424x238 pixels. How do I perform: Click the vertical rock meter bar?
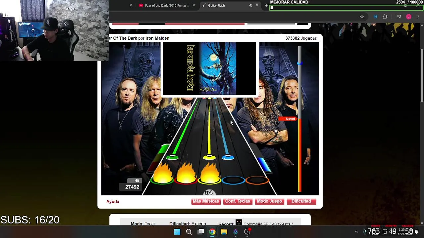click(x=300, y=119)
